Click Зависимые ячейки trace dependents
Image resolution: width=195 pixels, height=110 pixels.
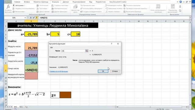click(x=114, y=9)
